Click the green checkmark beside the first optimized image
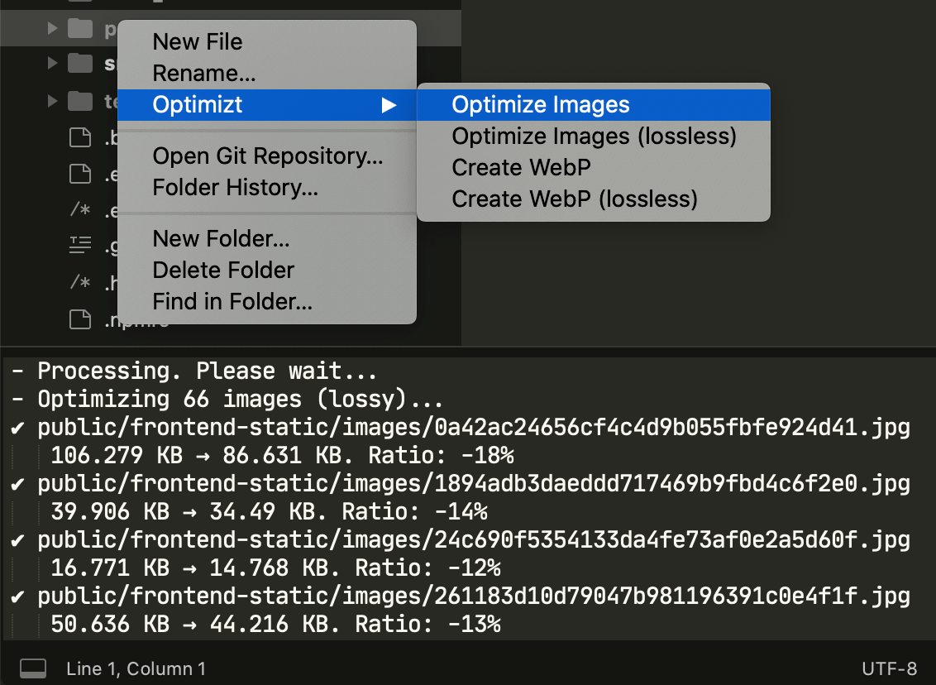936x685 pixels. coord(17,429)
